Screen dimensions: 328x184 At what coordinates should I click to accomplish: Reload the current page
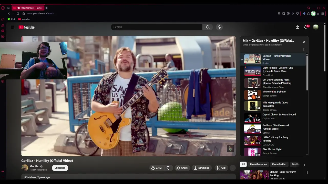(18, 14)
